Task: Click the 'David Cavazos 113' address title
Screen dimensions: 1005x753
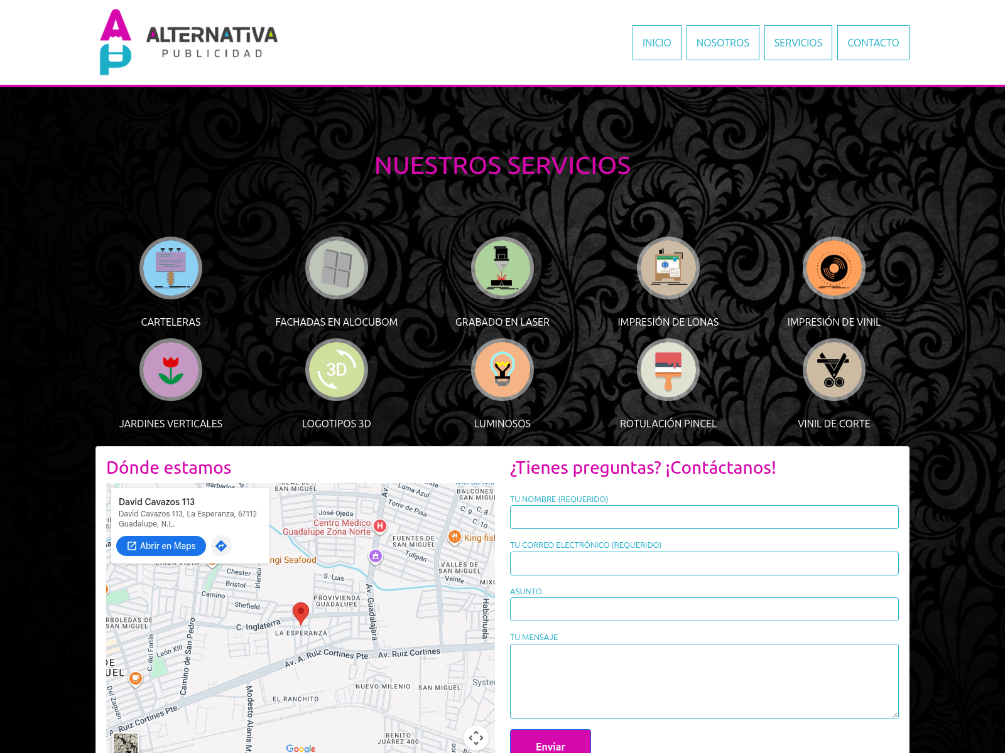Action: click(x=156, y=502)
